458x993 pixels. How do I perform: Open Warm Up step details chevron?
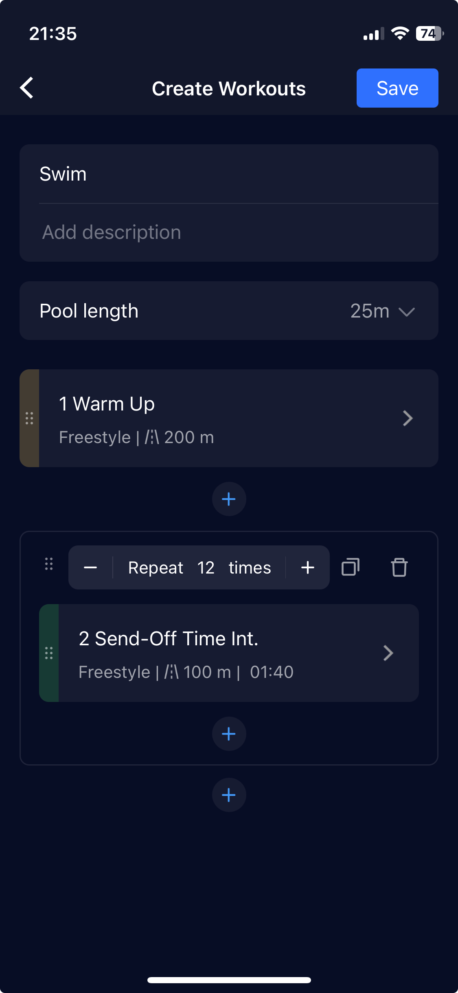(x=408, y=418)
